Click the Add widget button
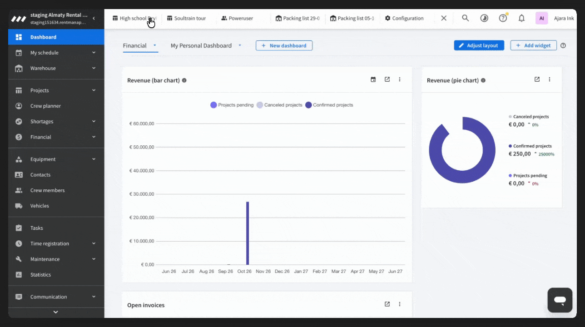The width and height of the screenshot is (585, 327). pyautogui.click(x=533, y=45)
